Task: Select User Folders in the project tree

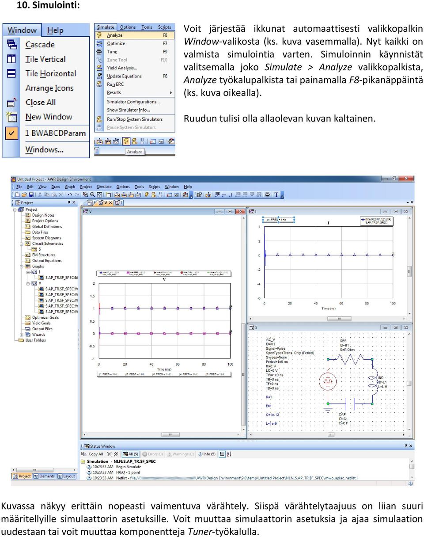Action: [x=32, y=340]
